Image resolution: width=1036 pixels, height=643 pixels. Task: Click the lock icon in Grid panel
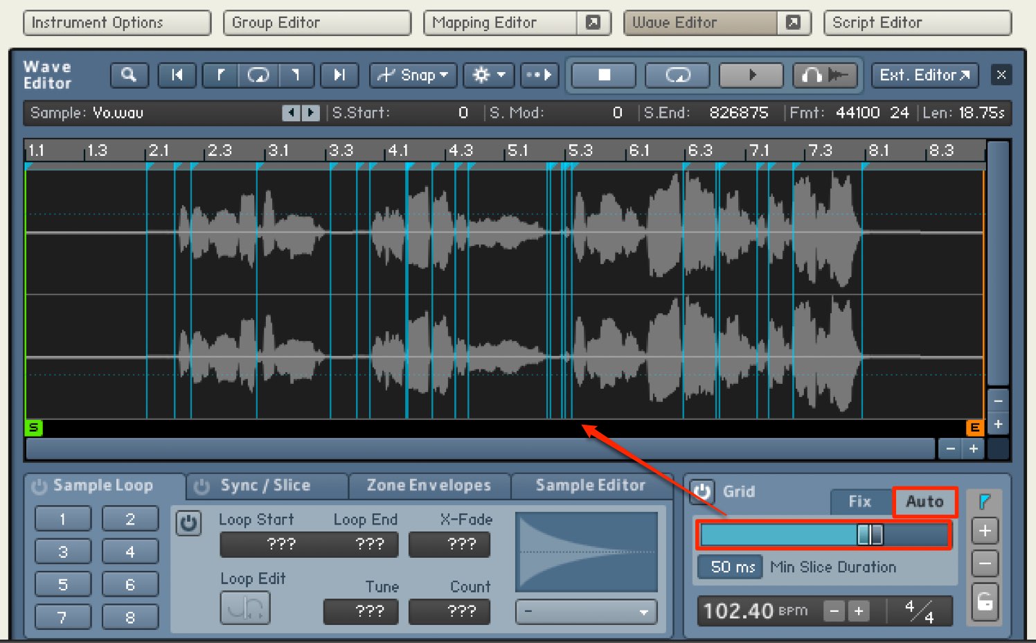point(985,601)
